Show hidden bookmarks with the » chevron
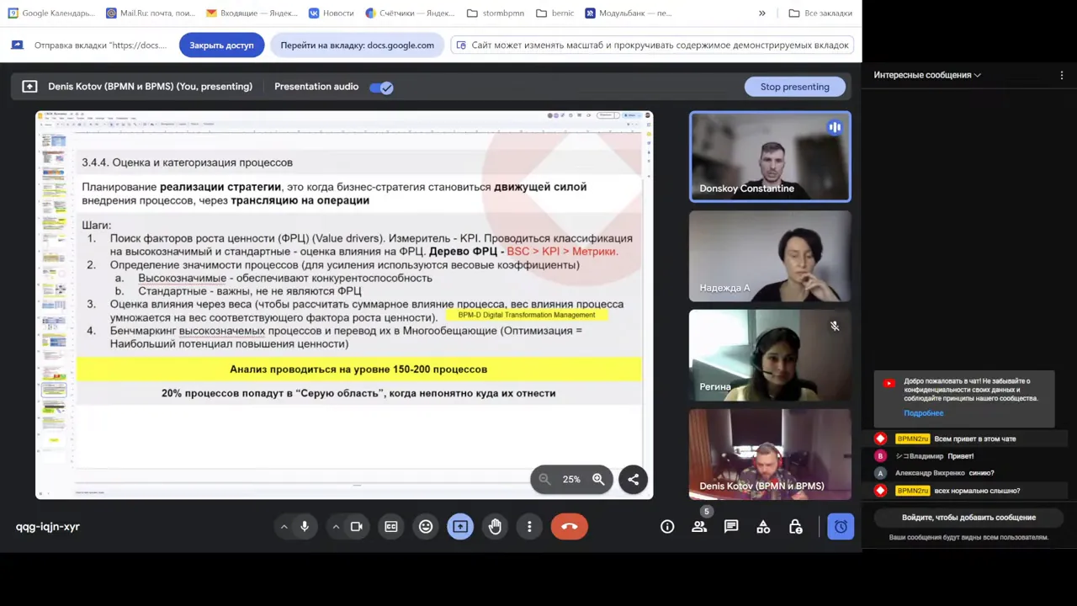 pyautogui.click(x=761, y=13)
